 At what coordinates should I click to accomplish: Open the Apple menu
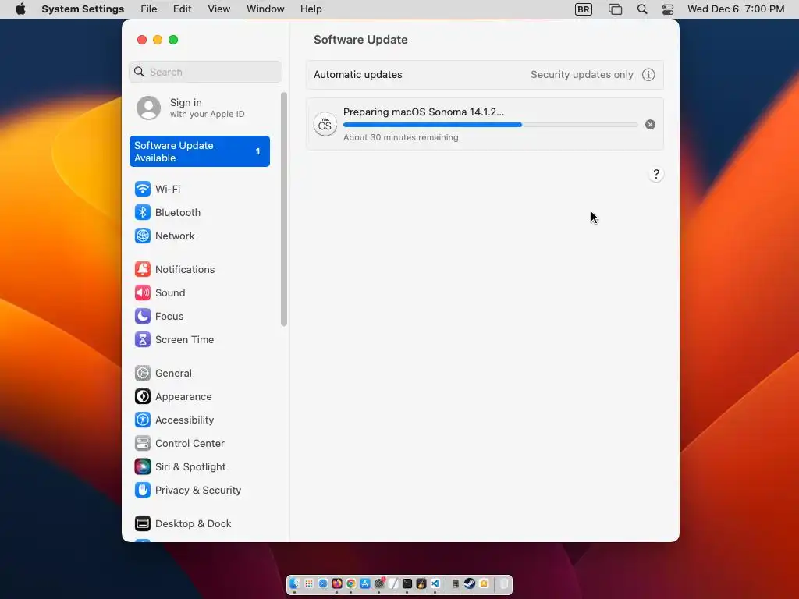point(20,9)
